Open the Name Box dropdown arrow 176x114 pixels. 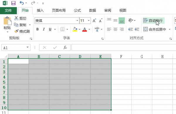28,47
